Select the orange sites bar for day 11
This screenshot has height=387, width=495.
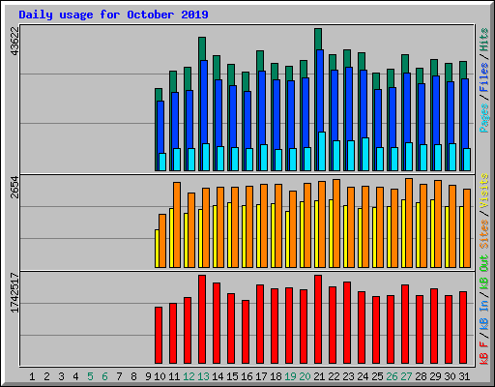click(x=177, y=224)
